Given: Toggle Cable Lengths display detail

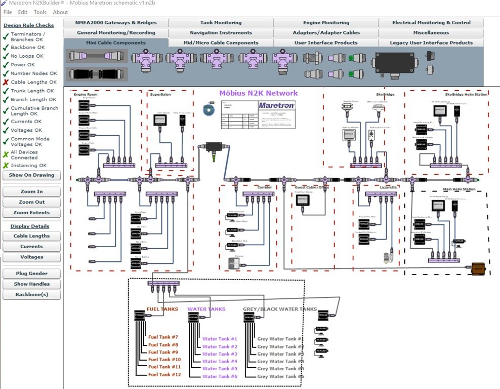Looking at the screenshot, I should pos(31,236).
